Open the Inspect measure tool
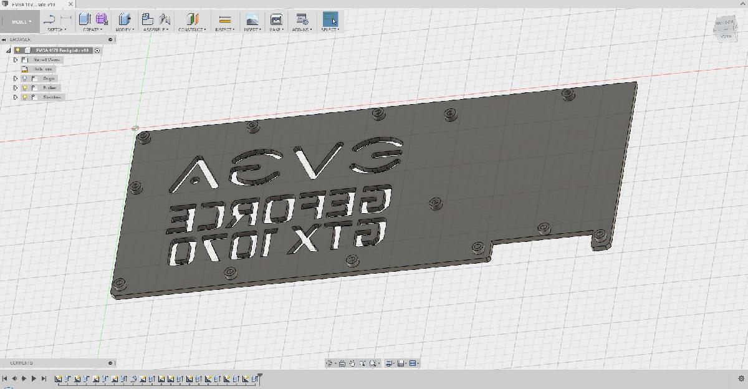Viewport: 748px width, 389px height. pos(224,19)
